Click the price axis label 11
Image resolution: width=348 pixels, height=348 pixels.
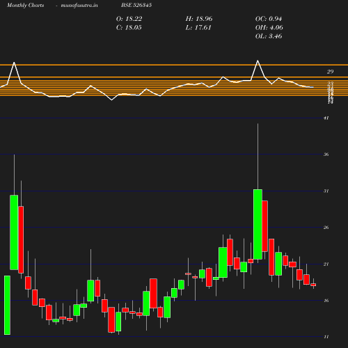point(326,337)
